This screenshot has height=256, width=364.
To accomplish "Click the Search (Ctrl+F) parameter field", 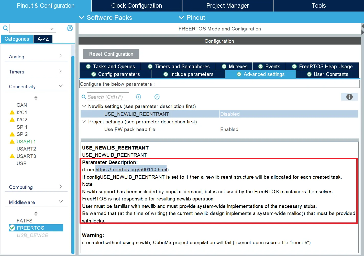I will point(108,97).
